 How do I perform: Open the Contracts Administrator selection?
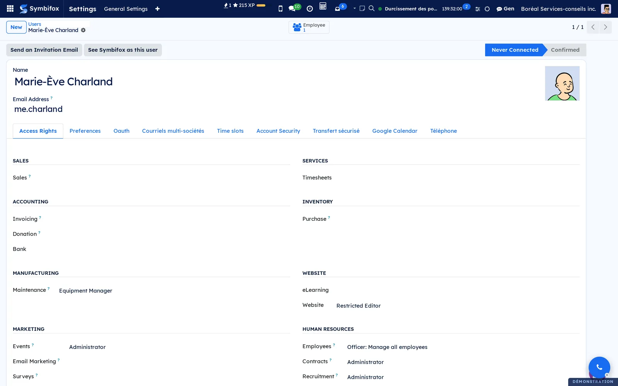(x=365, y=362)
